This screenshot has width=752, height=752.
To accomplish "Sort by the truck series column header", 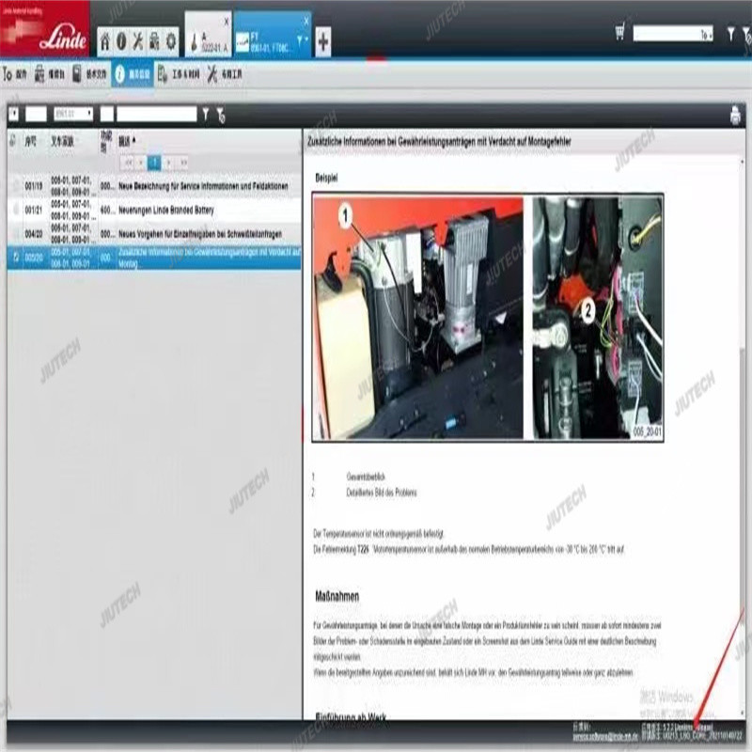I will click(x=62, y=141).
